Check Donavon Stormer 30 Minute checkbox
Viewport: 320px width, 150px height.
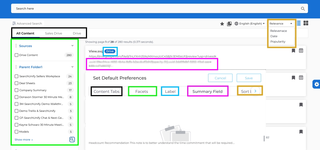pos(16,97)
